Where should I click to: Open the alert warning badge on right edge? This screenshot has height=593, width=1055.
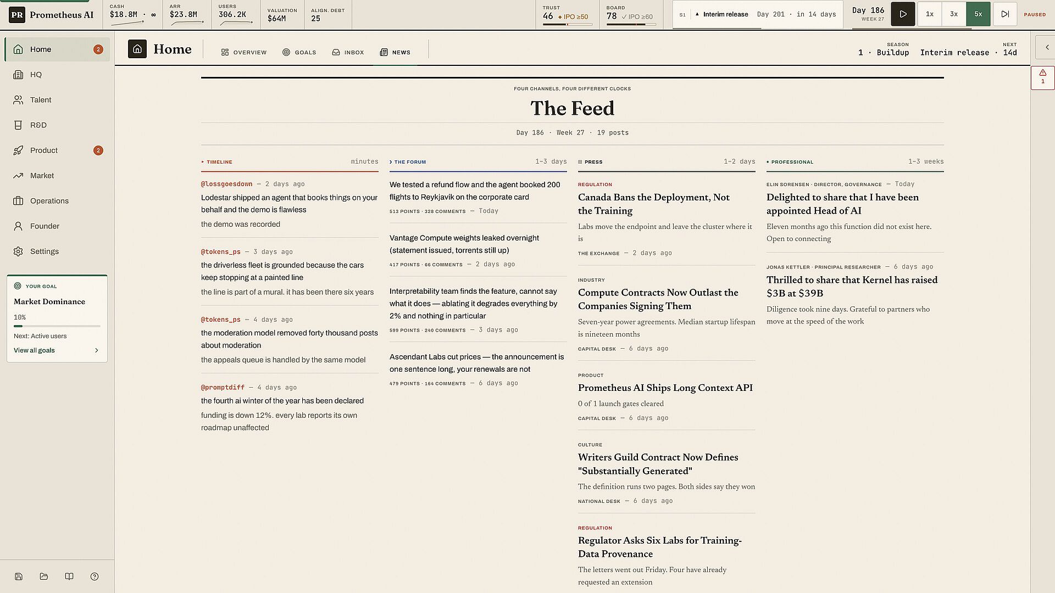point(1042,77)
